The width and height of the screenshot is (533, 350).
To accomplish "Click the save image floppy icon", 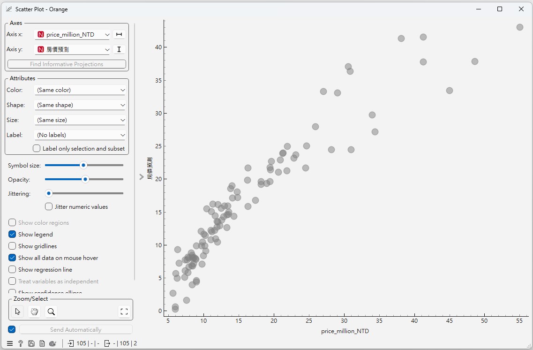I will [31, 343].
